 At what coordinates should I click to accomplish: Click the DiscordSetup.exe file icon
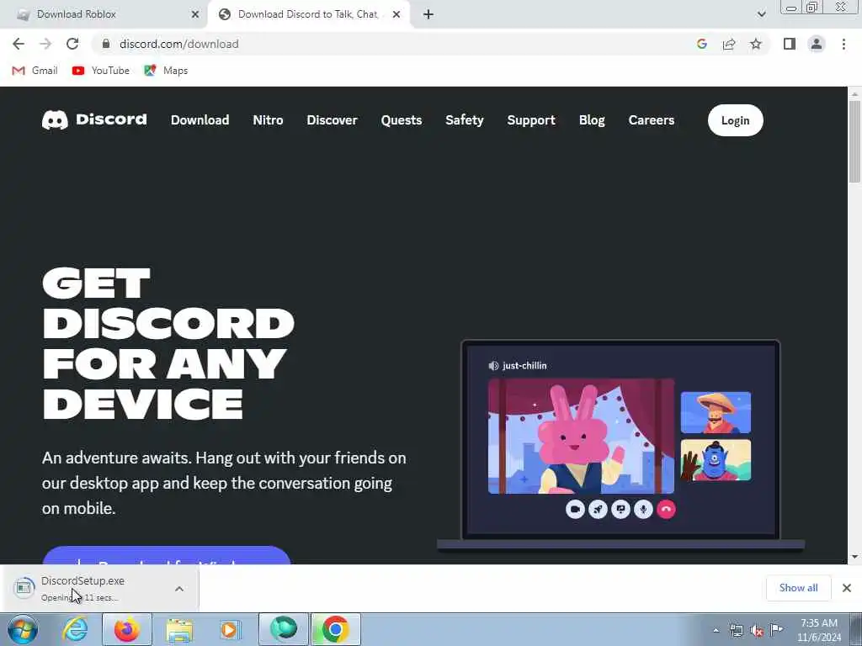click(24, 588)
